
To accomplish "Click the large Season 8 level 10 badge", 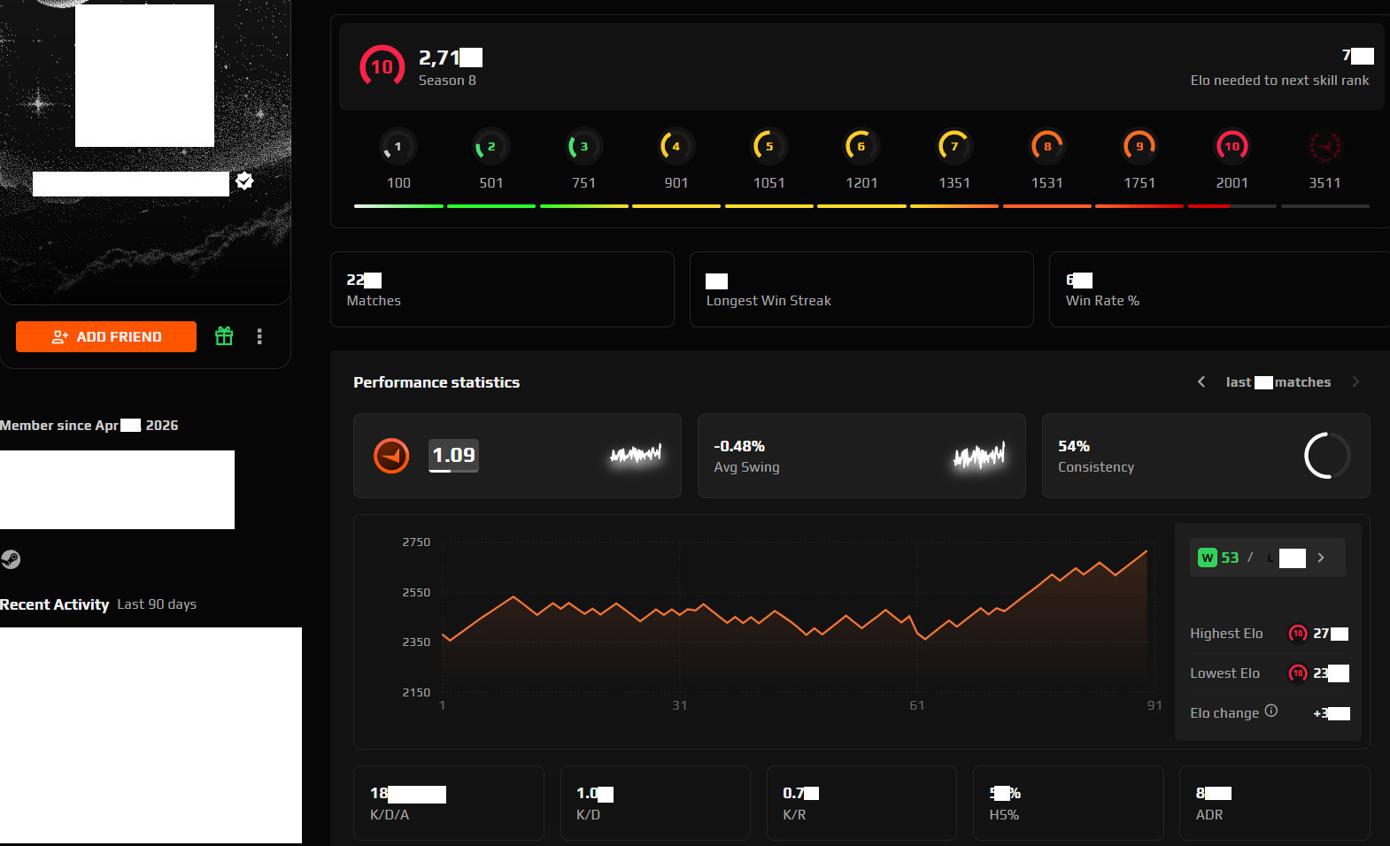I will 382,67.
